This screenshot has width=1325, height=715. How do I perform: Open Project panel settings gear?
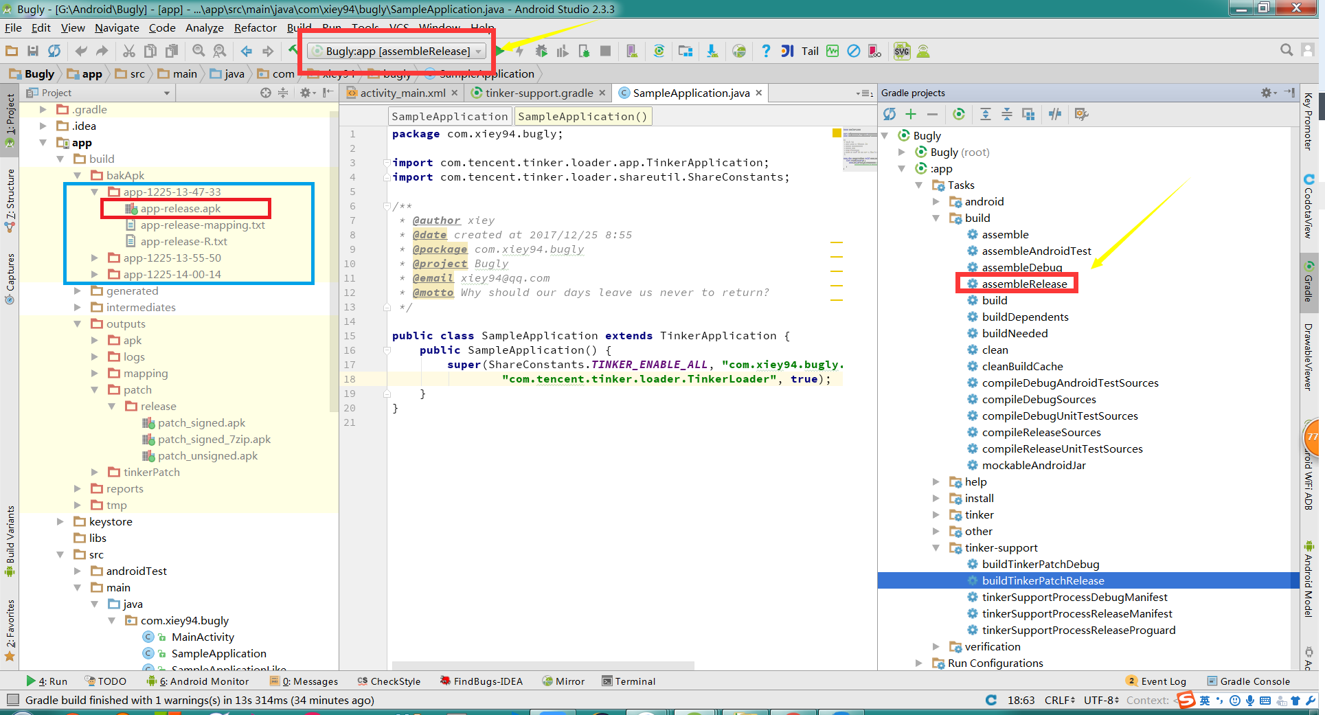[306, 93]
